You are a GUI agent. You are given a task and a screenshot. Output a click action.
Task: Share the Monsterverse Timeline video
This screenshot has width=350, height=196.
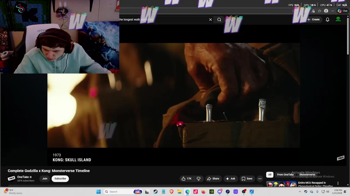pyautogui.click(x=213, y=179)
